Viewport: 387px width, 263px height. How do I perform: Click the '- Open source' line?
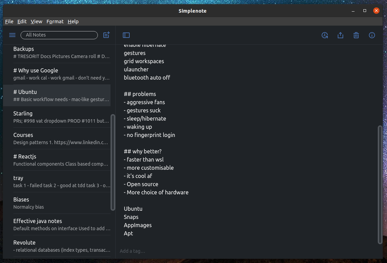tap(141, 184)
